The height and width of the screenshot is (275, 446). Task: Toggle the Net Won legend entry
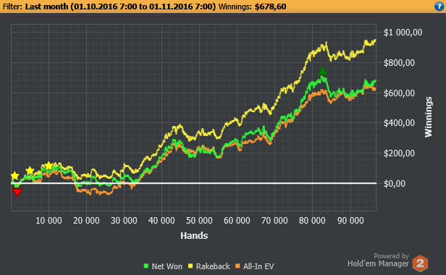[x=163, y=266]
